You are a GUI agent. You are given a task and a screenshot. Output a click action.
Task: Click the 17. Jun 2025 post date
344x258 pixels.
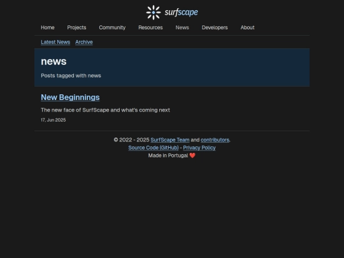(54, 120)
